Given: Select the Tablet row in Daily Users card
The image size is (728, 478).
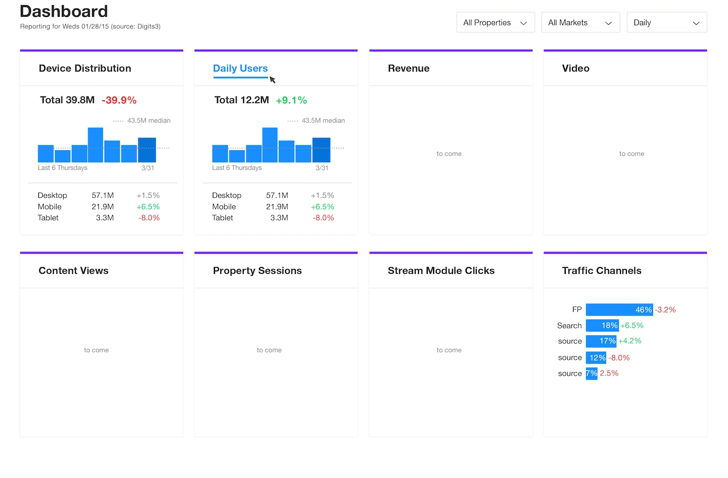Looking at the screenshot, I should point(273,218).
